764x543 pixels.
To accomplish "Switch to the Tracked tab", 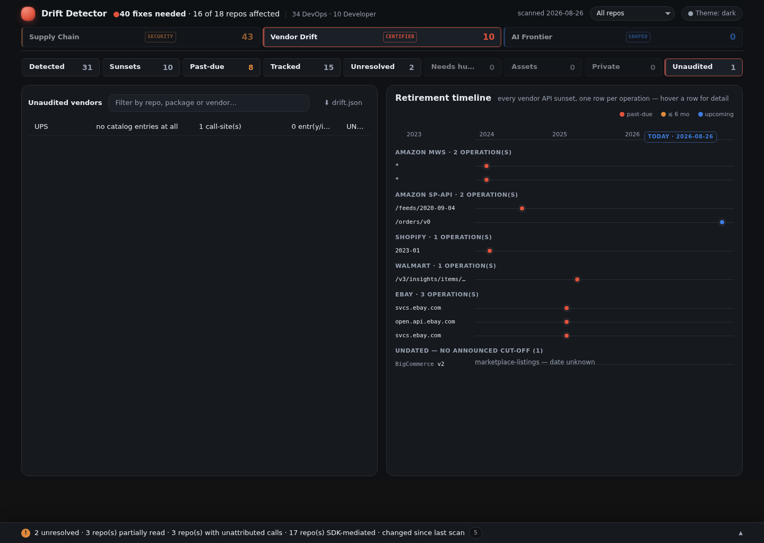I will 301,67.
